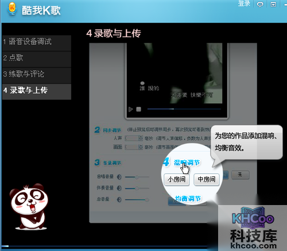Click the 同步调节 section heading

tap(112, 130)
